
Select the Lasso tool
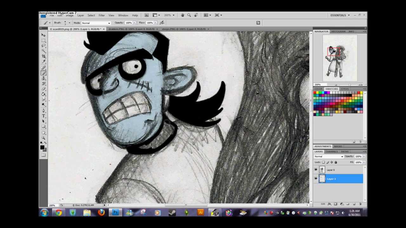coord(43,46)
